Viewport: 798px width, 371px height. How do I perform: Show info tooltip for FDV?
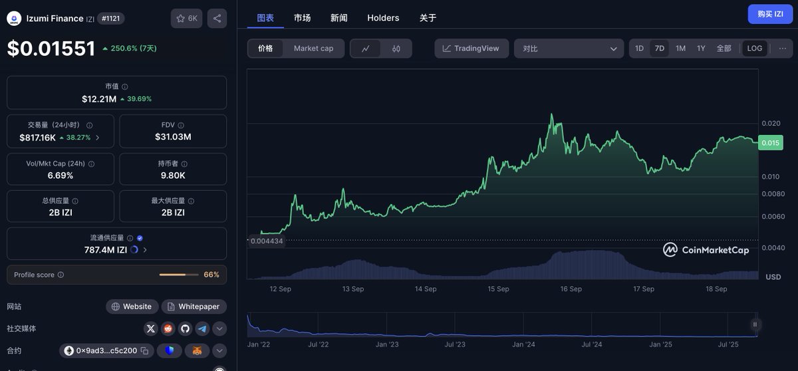tap(181, 125)
